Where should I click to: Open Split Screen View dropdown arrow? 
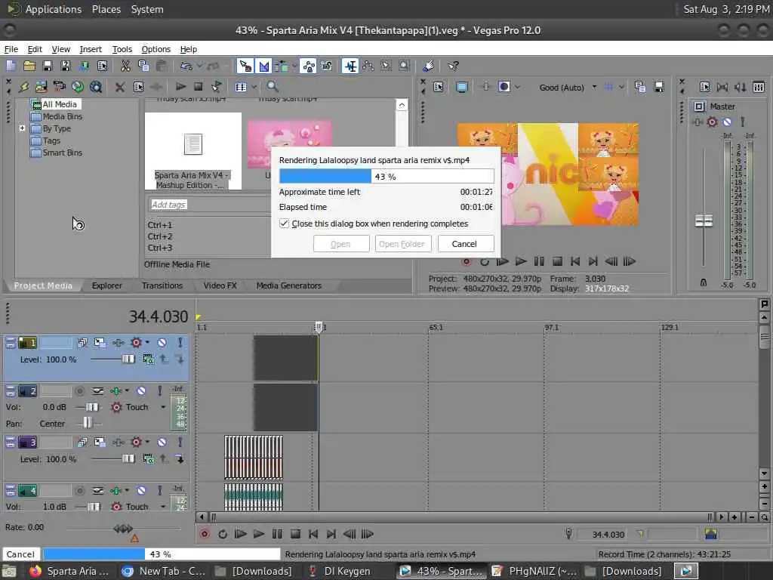(x=517, y=88)
